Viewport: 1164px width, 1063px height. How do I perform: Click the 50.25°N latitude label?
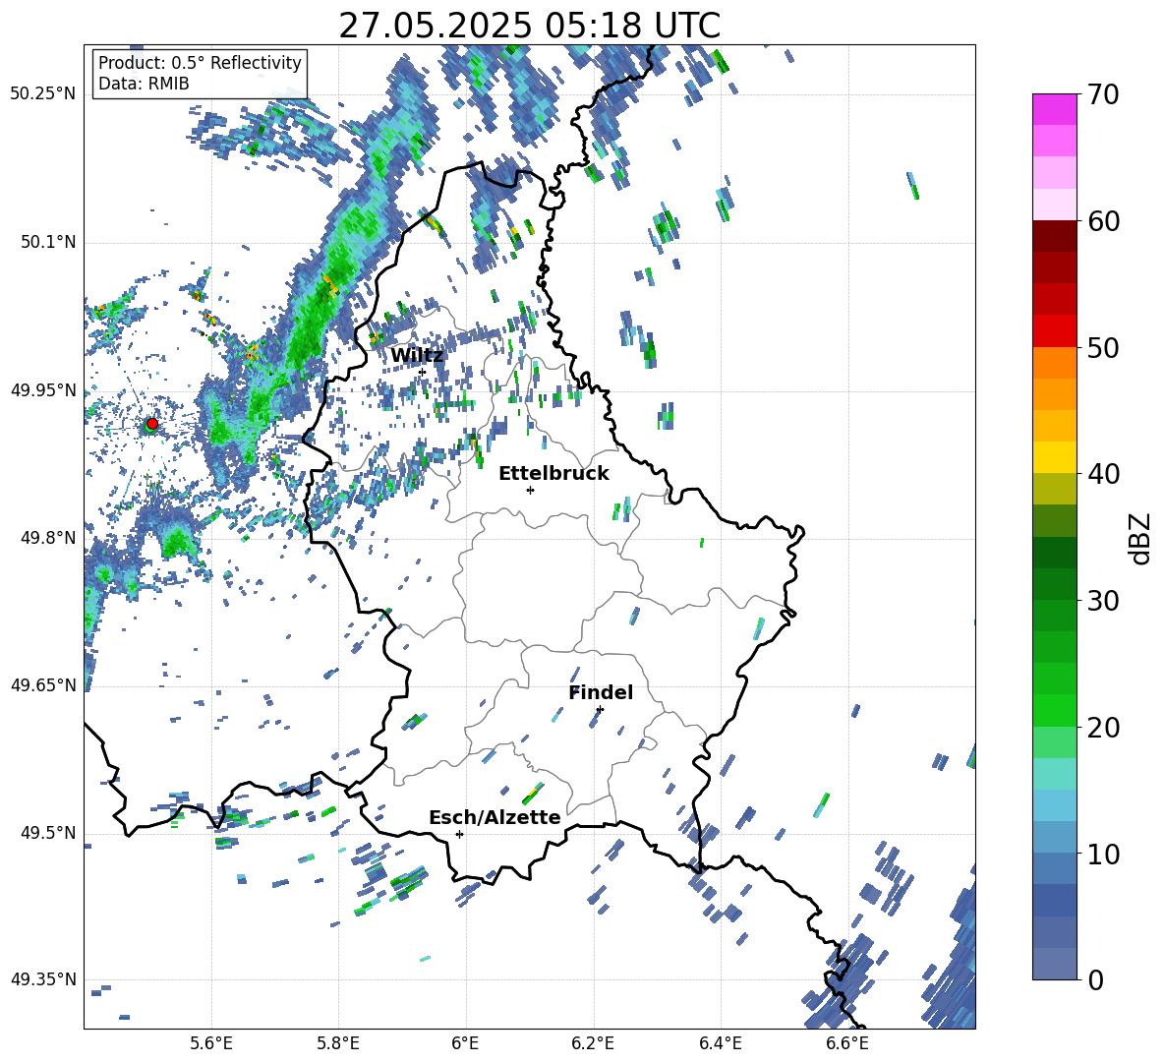tap(43, 94)
